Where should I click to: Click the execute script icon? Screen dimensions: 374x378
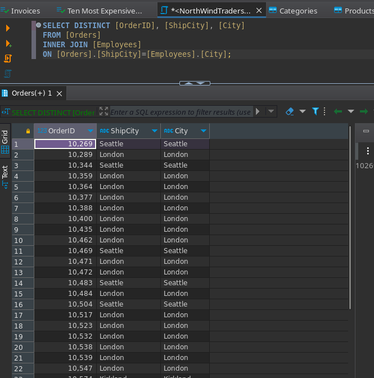8,58
